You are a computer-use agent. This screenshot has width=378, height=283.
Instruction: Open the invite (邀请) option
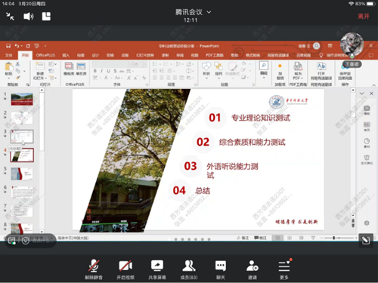coord(253,269)
